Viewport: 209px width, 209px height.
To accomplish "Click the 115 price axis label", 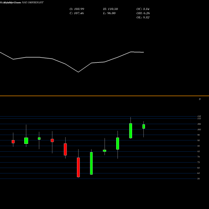I will point(199,116).
